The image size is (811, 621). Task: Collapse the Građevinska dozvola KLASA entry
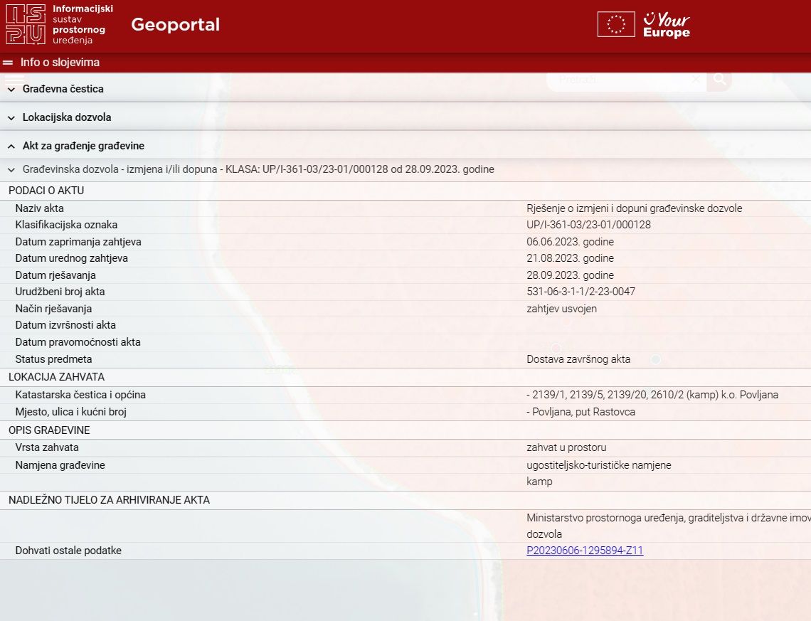pos(258,170)
